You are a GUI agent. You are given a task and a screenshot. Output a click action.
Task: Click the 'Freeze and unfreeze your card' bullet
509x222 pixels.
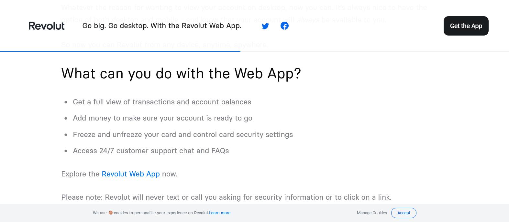click(183, 134)
